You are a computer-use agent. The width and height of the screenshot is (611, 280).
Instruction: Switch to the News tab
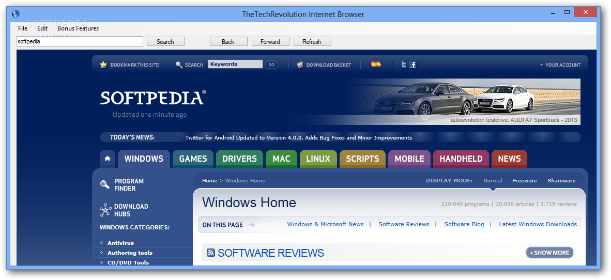click(x=509, y=159)
